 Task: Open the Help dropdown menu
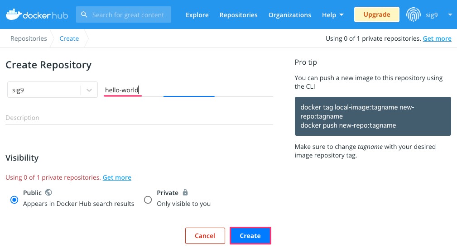[x=332, y=15]
